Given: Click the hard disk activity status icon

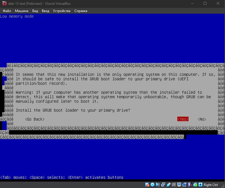Looking at the screenshot, I should [x=147, y=185].
